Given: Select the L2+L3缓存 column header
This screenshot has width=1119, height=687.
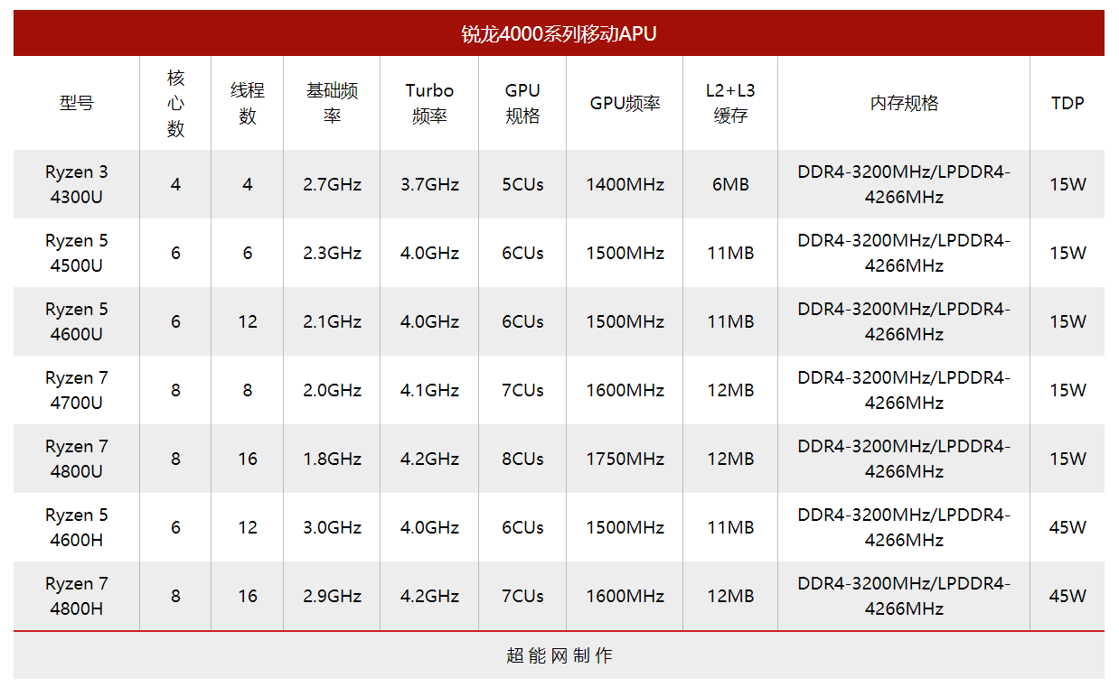Looking at the screenshot, I should tap(730, 103).
